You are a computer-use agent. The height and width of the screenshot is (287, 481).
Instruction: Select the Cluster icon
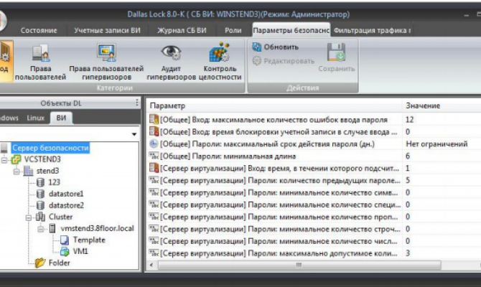(x=40, y=217)
